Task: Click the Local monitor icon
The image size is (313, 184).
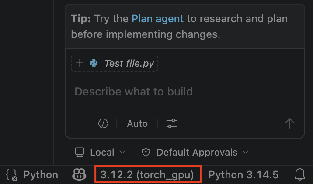Action: click(80, 152)
